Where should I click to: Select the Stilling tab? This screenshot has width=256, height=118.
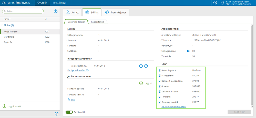pos(92,12)
